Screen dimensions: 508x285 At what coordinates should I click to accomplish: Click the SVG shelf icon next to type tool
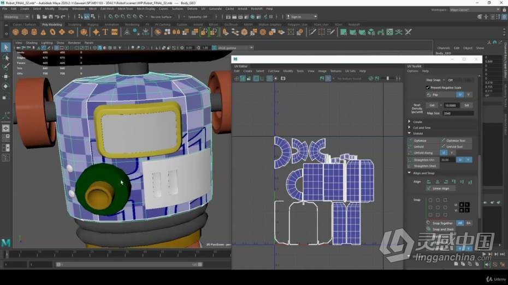pyautogui.click(x=114, y=32)
